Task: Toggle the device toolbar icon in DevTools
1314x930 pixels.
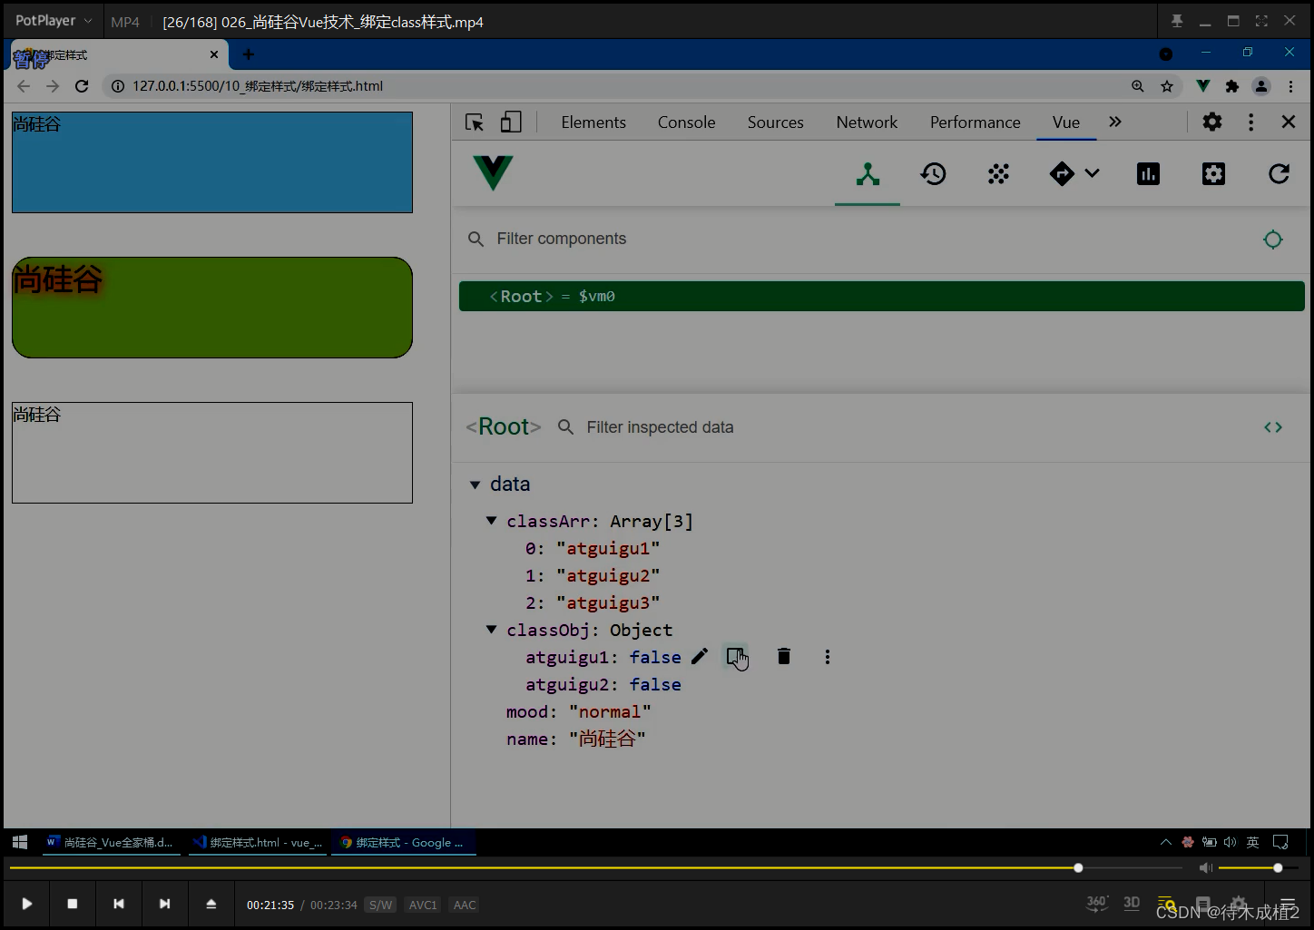Action: tap(511, 122)
